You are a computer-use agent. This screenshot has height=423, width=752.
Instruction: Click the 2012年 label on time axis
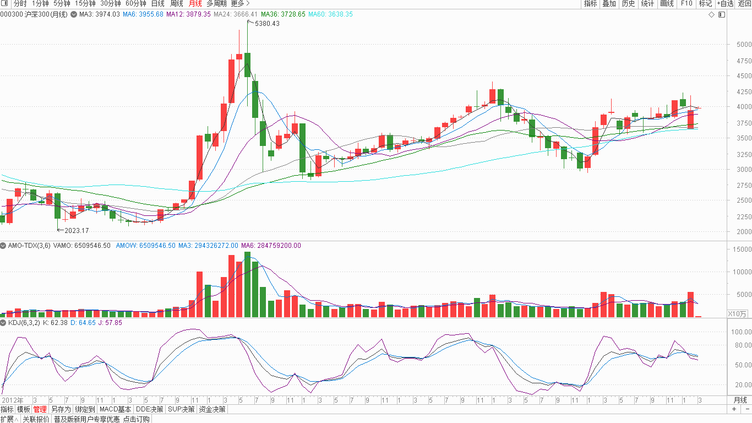point(13,400)
